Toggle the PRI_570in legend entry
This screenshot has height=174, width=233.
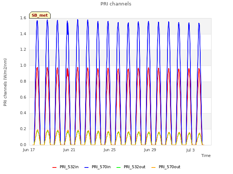tap(98, 167)
